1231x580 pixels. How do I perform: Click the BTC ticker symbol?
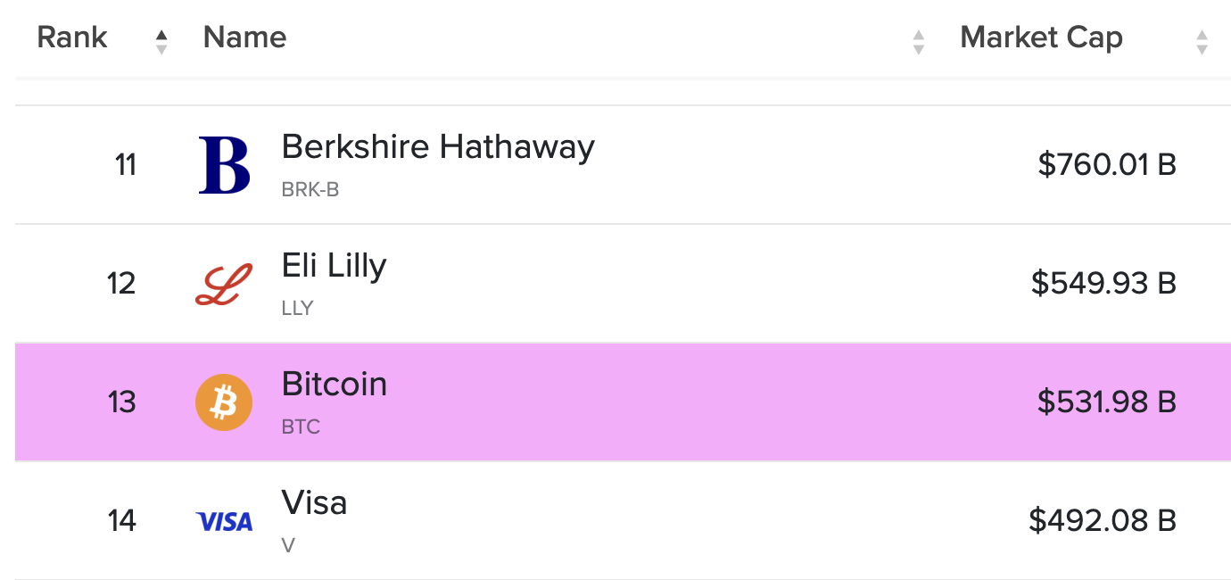click(x=301, y=427)
